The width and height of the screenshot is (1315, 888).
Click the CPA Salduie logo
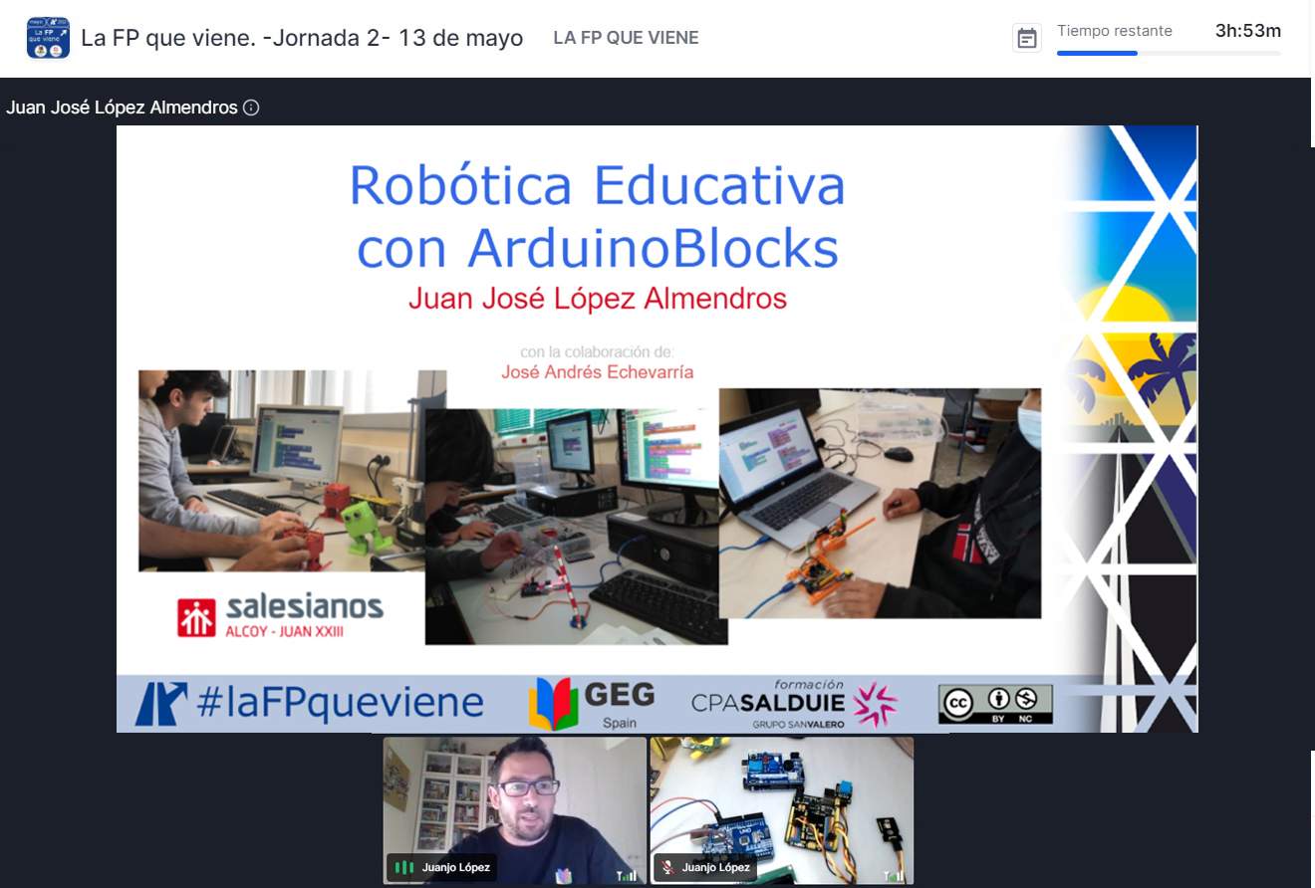(x=794, y=704)
